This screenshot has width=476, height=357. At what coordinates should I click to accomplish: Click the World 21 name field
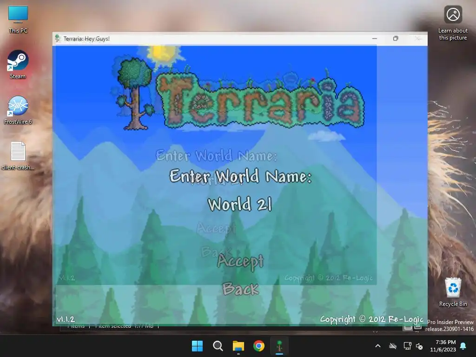240,204
